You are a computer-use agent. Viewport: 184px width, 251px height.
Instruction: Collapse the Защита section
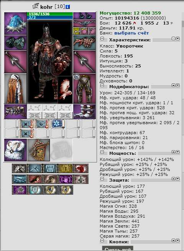click(102, 179)
